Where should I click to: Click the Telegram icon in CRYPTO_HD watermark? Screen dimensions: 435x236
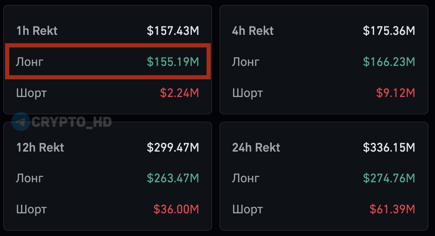(x=21, y=122)
